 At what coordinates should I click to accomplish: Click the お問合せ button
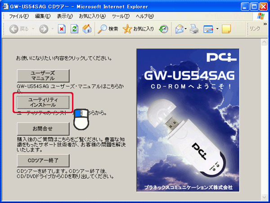pos(43,129)
